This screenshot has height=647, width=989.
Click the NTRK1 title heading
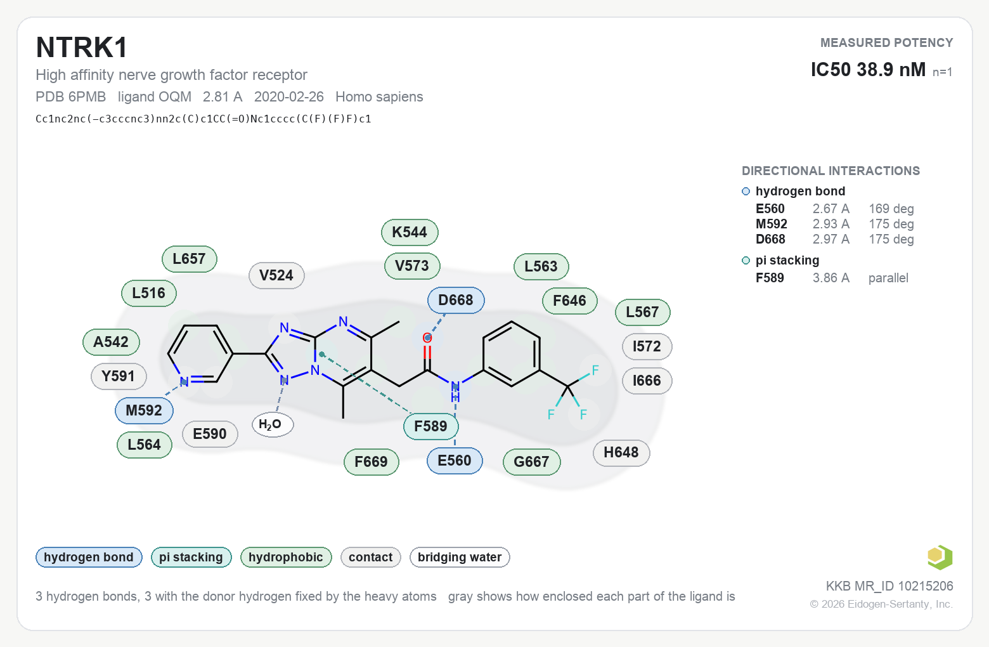point(82,48)
